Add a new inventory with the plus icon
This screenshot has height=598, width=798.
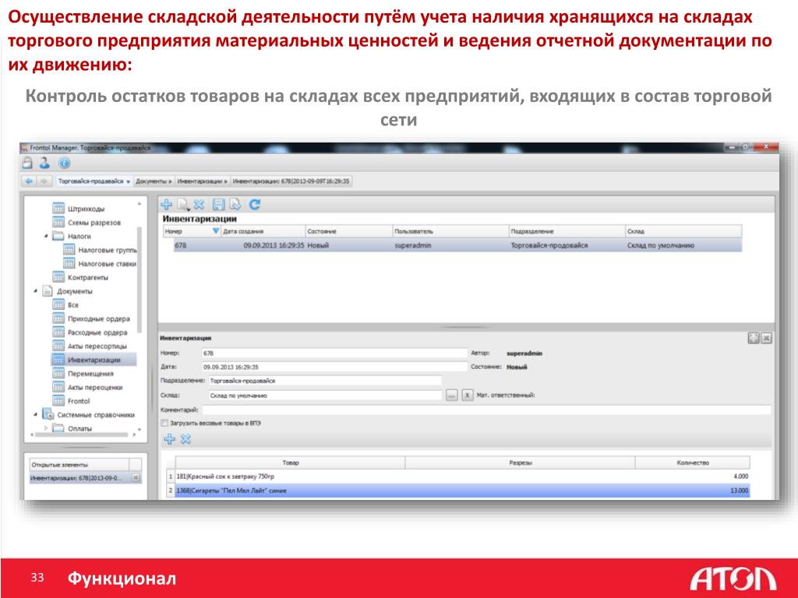(167, 205)
